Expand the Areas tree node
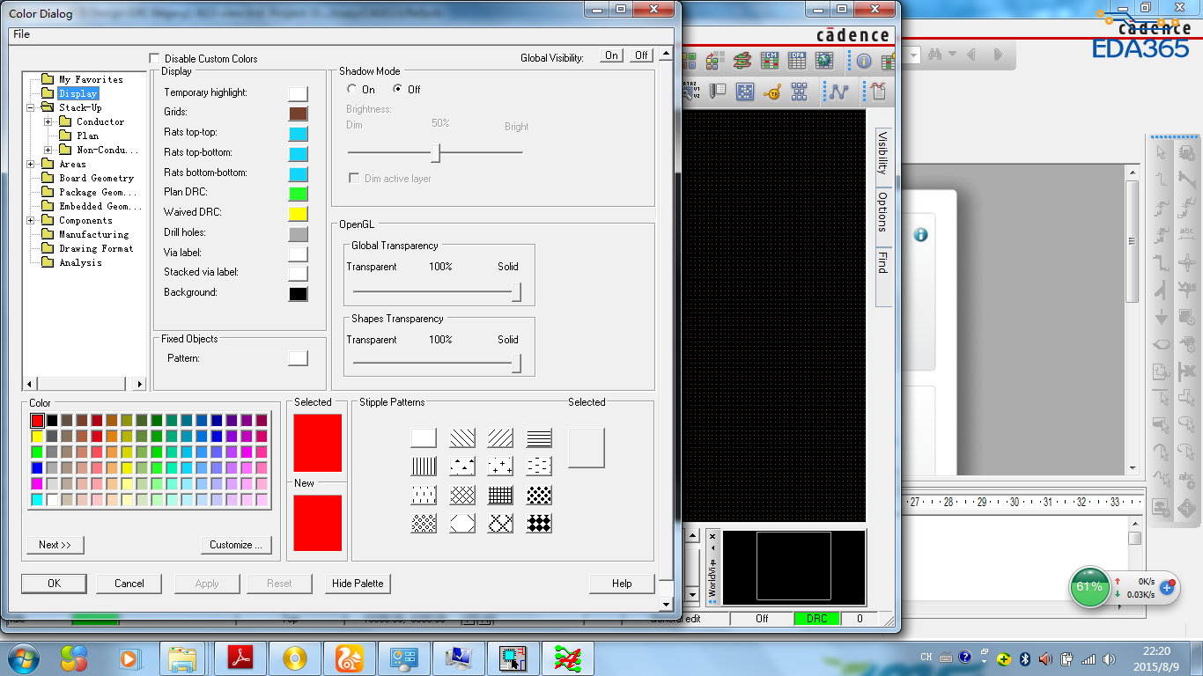The height and width of the screenshot is (676, 1203). 31,164
